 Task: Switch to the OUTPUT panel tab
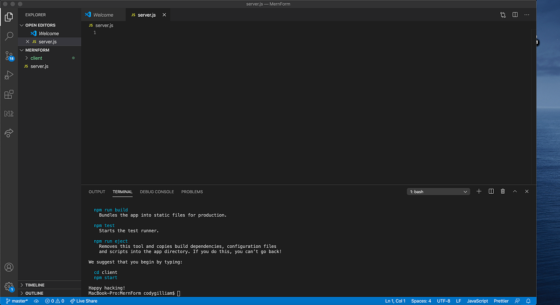pyautogui.click(x=97, y=192)
